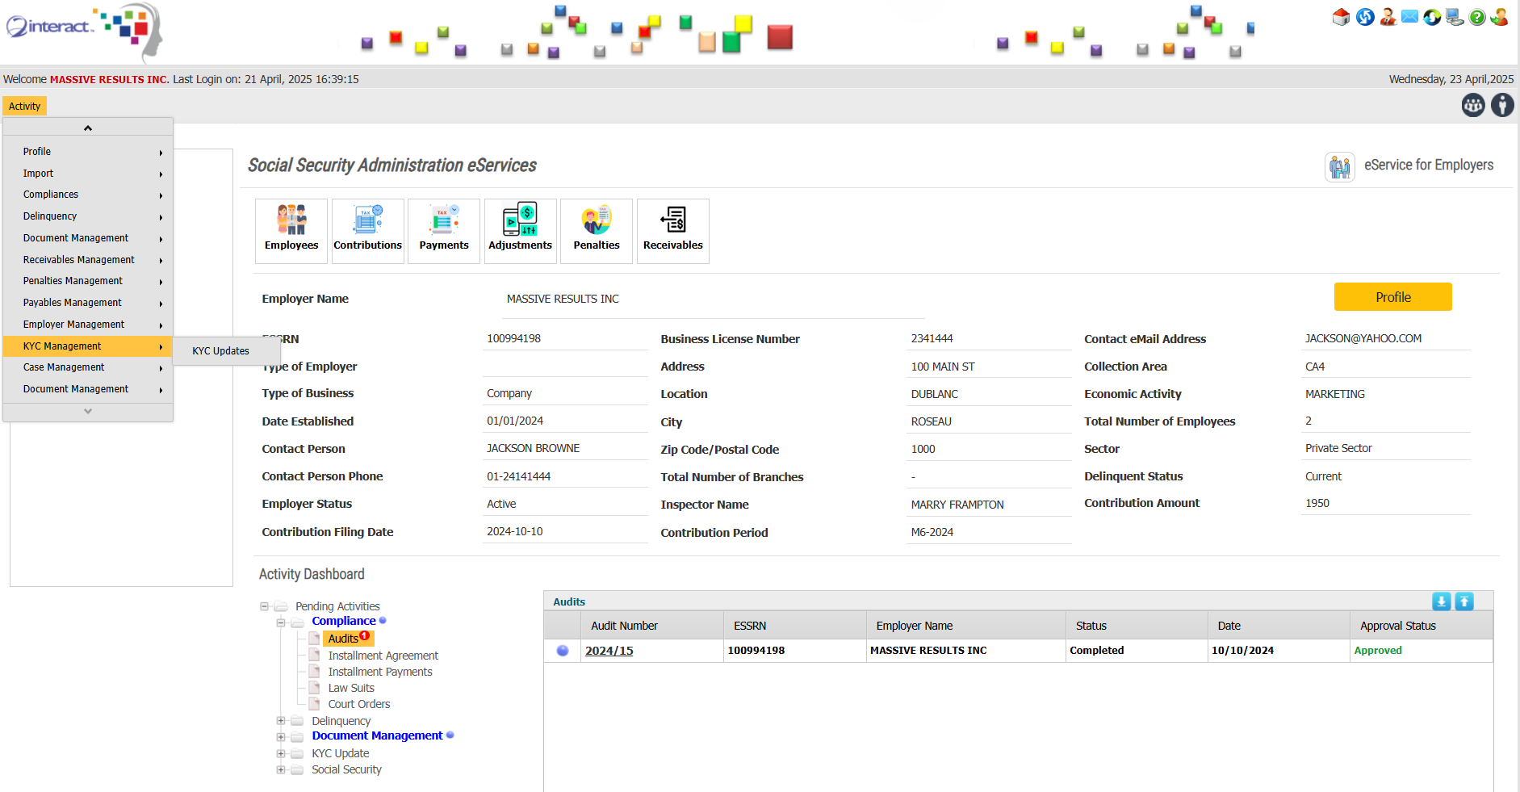Open the Contributions icon tile
This screenshot has height=792, width=1520.
(x=367, y=231)
